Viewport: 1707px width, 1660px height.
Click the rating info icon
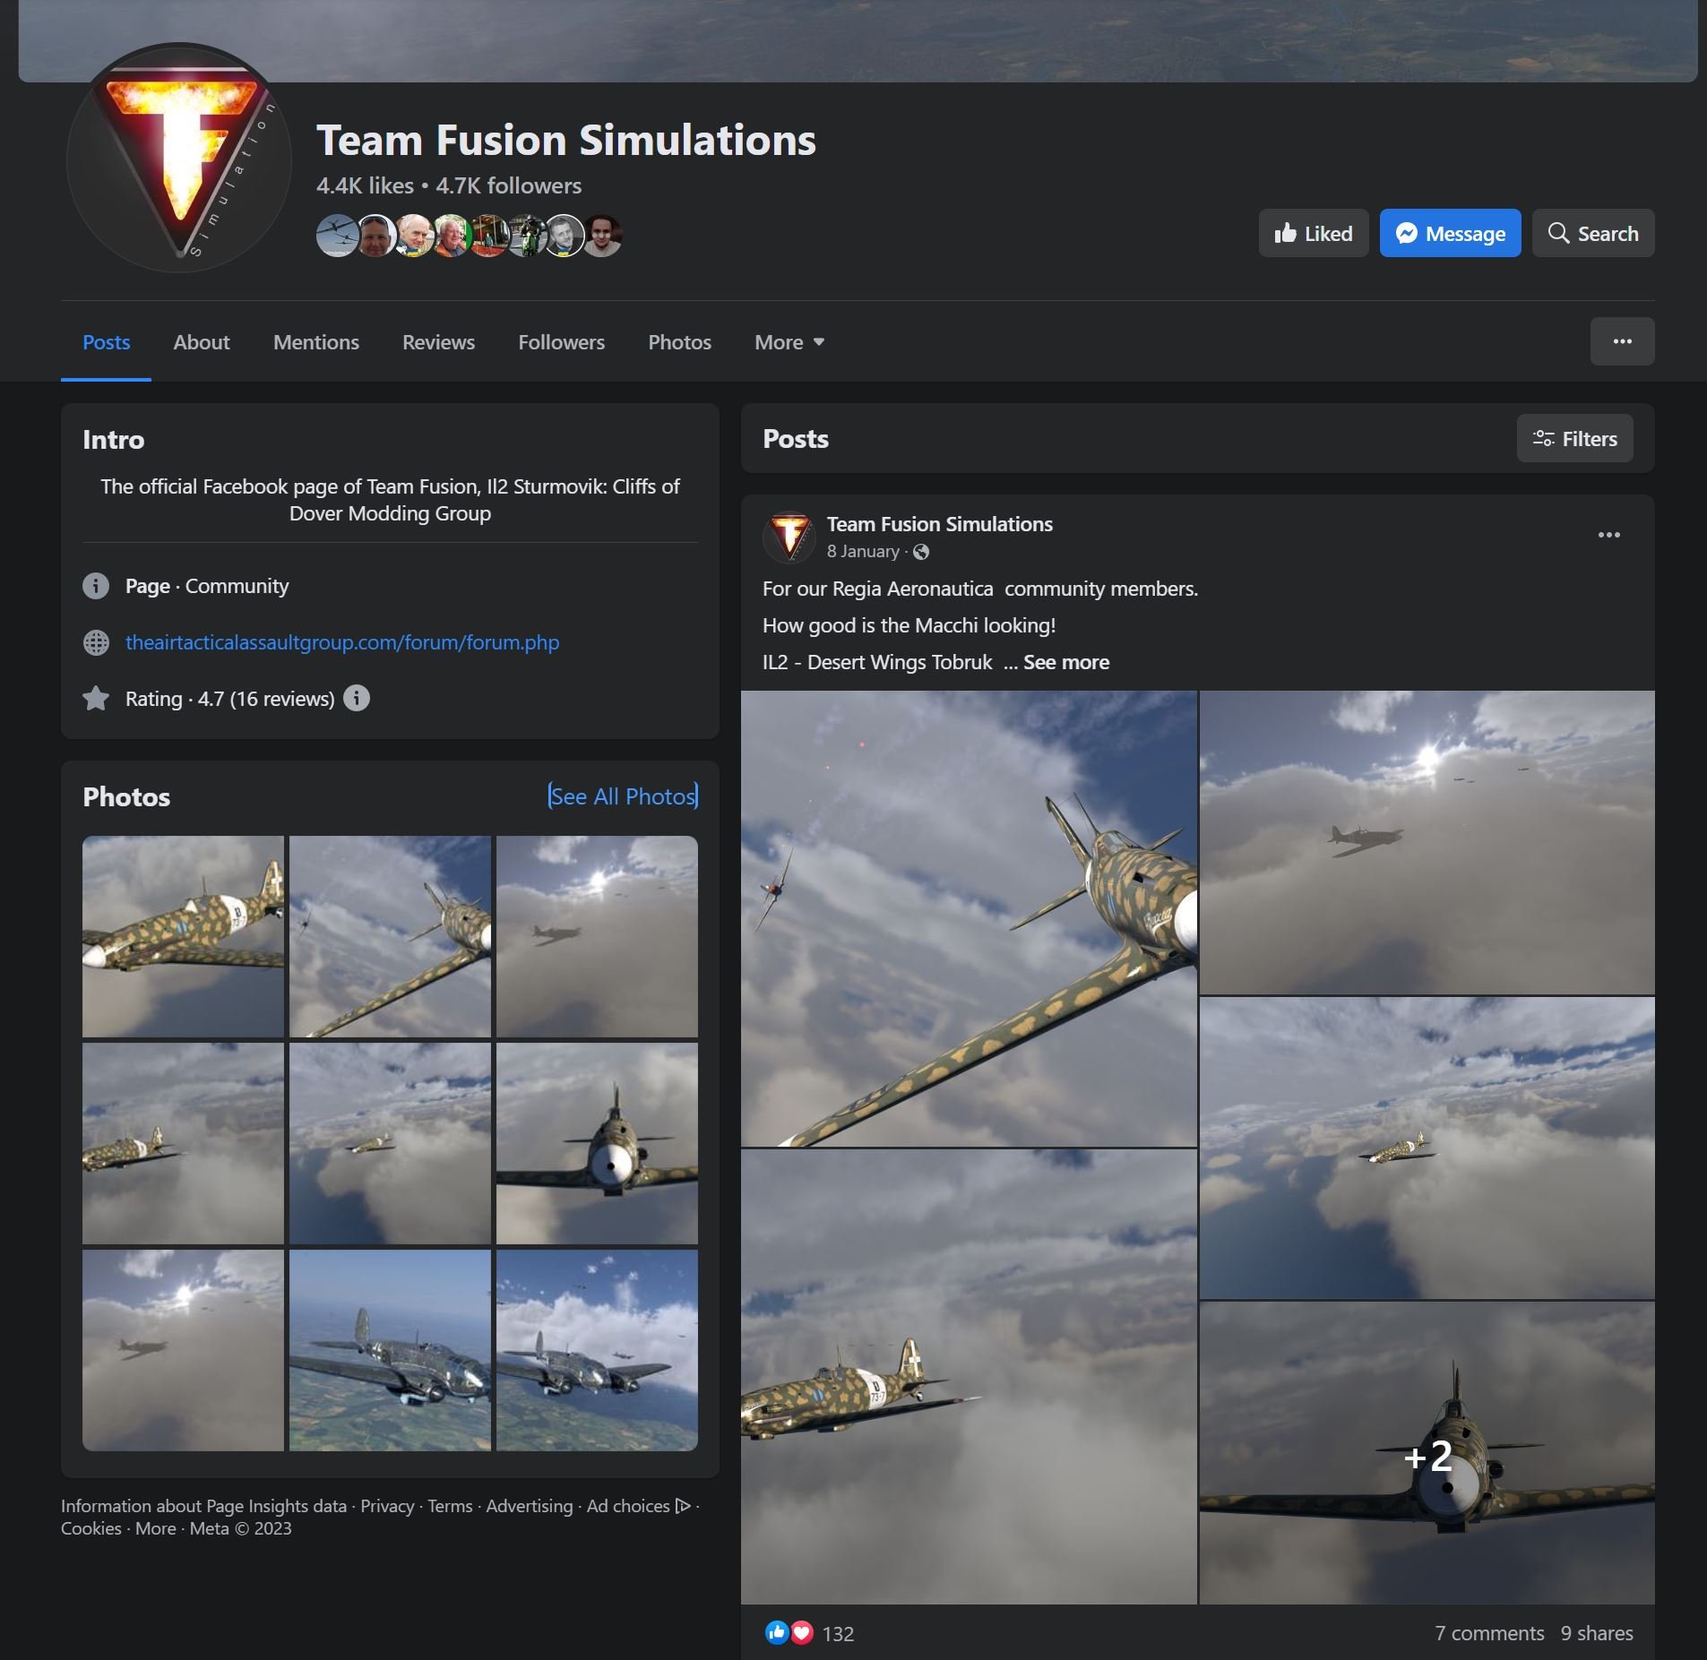coord(356,698)
